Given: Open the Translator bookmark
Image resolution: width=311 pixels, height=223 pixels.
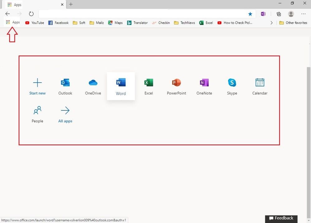Looking at the screenshot, I should click(138, 23).
